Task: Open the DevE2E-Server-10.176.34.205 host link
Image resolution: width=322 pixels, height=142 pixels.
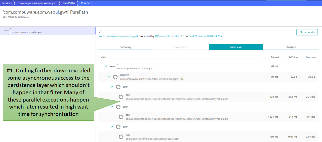Action: 205,36
